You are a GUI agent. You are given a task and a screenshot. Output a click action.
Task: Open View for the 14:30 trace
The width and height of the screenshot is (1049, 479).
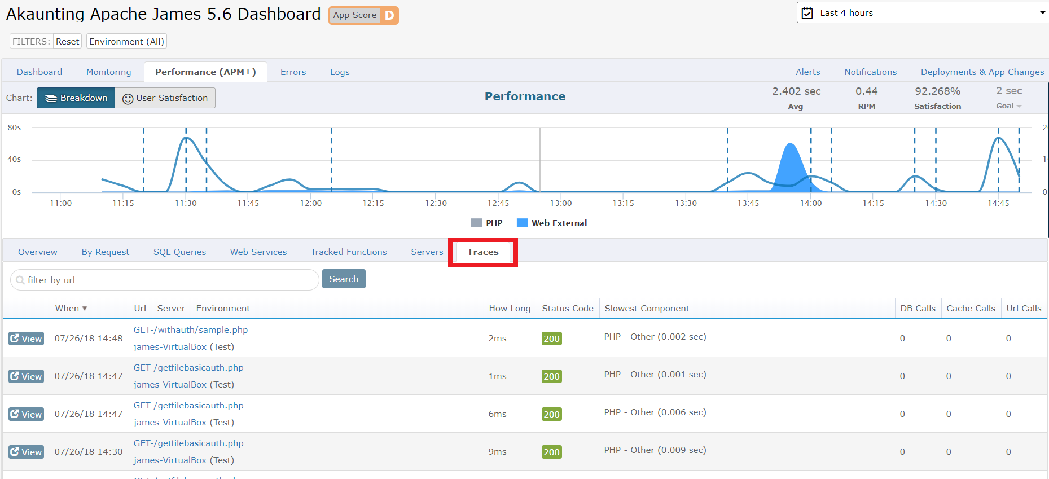pos(27,452)
